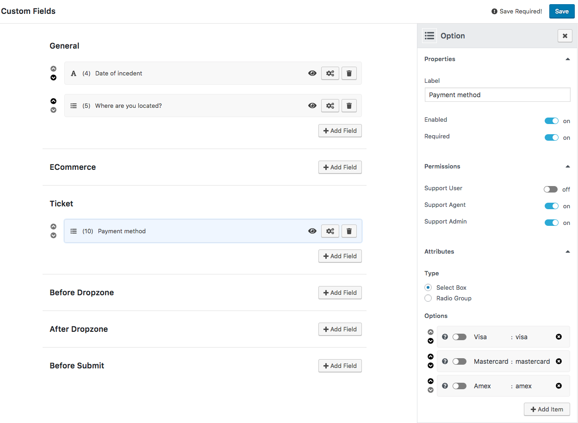Toggle visibility of Where are you located field
Screen dimensions: 578x423
point(312,106)
